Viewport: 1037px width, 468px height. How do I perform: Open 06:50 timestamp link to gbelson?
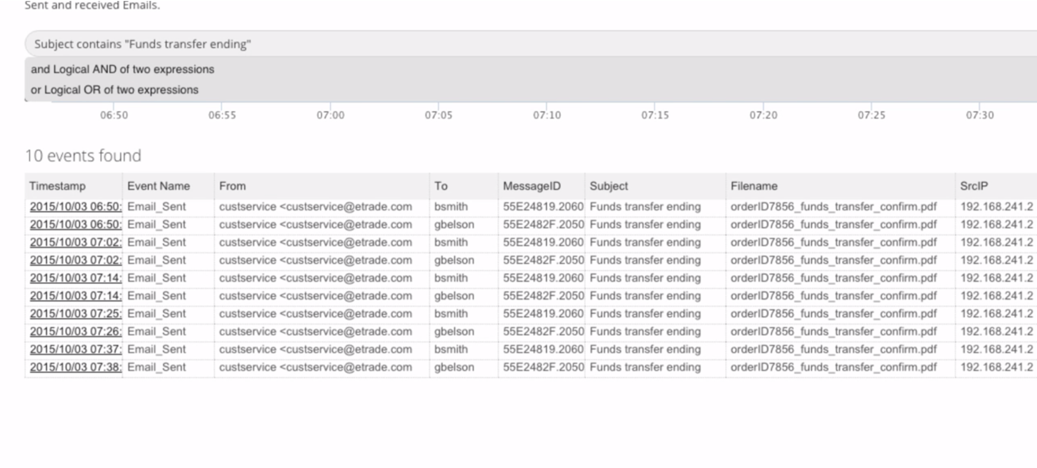click(x=76, y=224)
